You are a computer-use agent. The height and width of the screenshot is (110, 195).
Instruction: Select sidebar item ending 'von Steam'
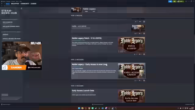pyautogui.click(x=12, y=39)
